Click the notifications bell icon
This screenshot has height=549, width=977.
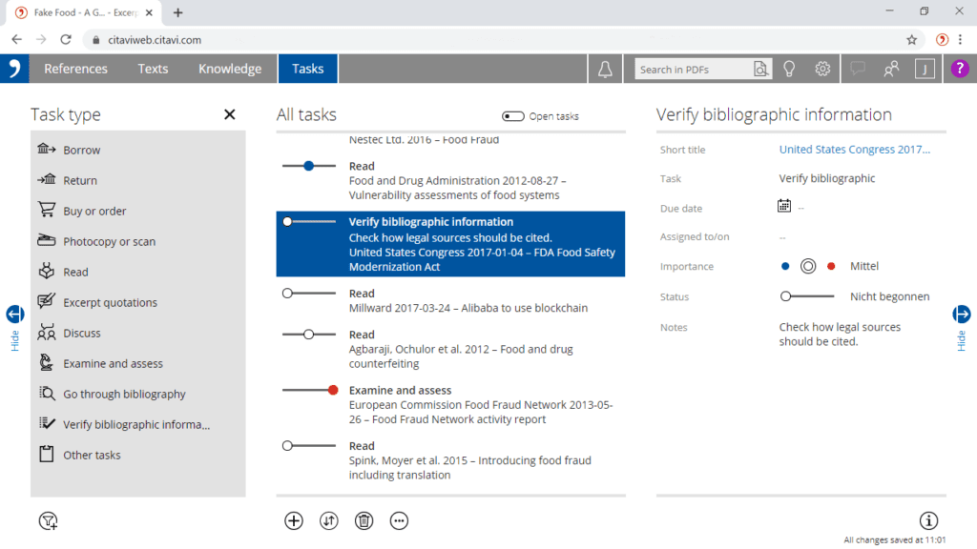coord(605,69)
